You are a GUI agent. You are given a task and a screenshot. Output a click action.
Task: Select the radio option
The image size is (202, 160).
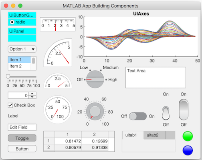tap(12, 22)
